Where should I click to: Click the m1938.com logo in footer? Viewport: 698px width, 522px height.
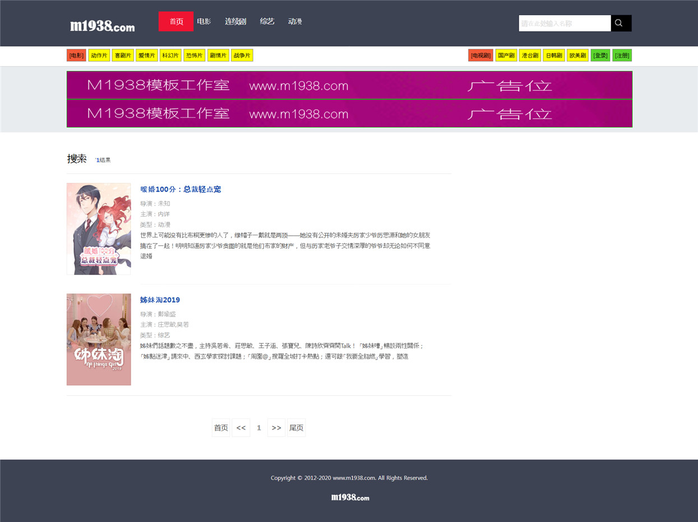(350, 497)
